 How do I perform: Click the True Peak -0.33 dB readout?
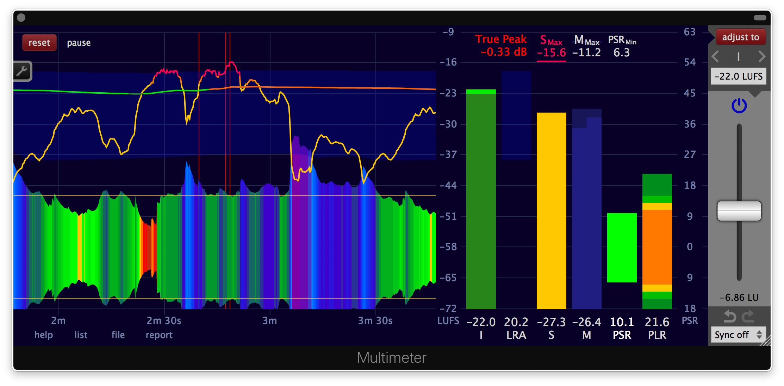coord(502,46)
